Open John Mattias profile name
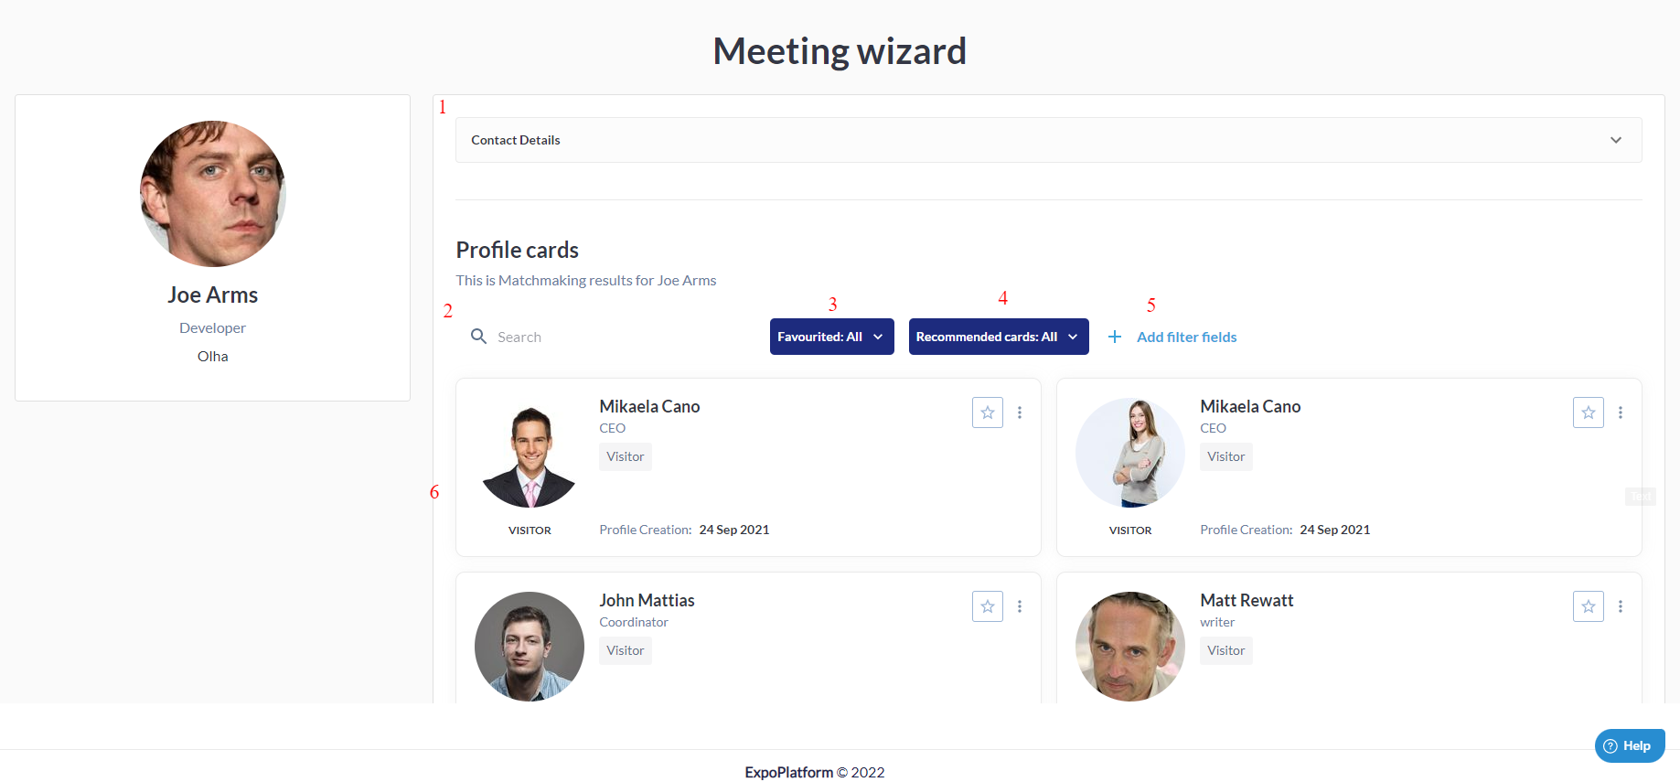Viewport: 1680px width, 782px height. 647,600
